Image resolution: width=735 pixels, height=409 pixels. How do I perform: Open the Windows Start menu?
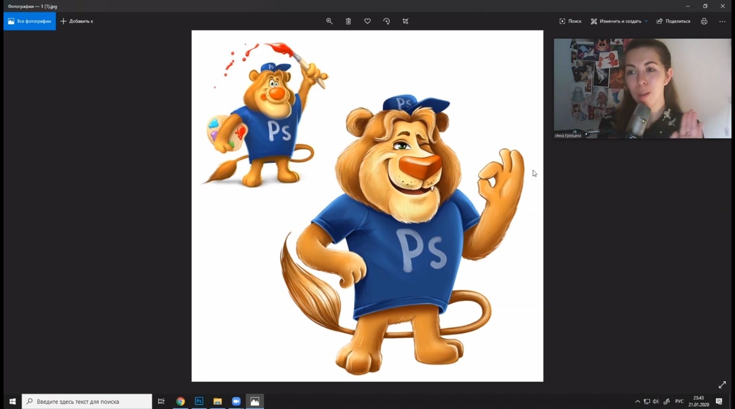pos(12,402)
